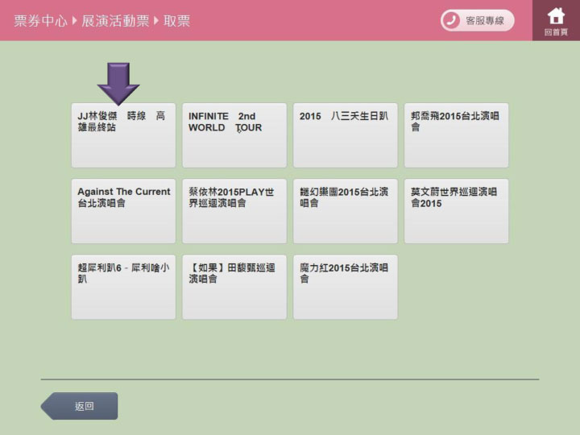Go to 票券中心 breadcrumb
This screenshot has width=580, height=435.
[41, 21]
